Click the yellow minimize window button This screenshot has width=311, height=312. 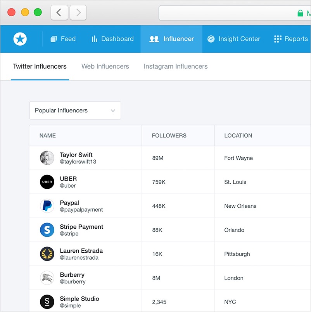coord(25,12)
